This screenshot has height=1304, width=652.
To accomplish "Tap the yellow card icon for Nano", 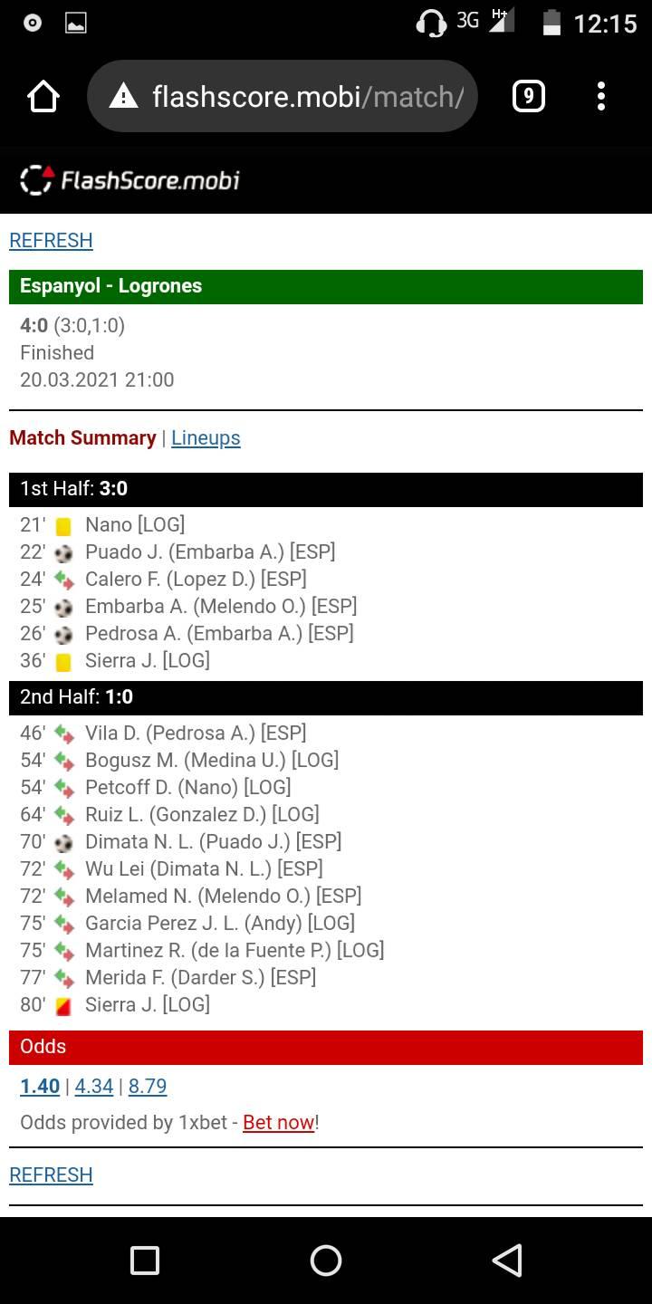I will [x=63, y=525].
